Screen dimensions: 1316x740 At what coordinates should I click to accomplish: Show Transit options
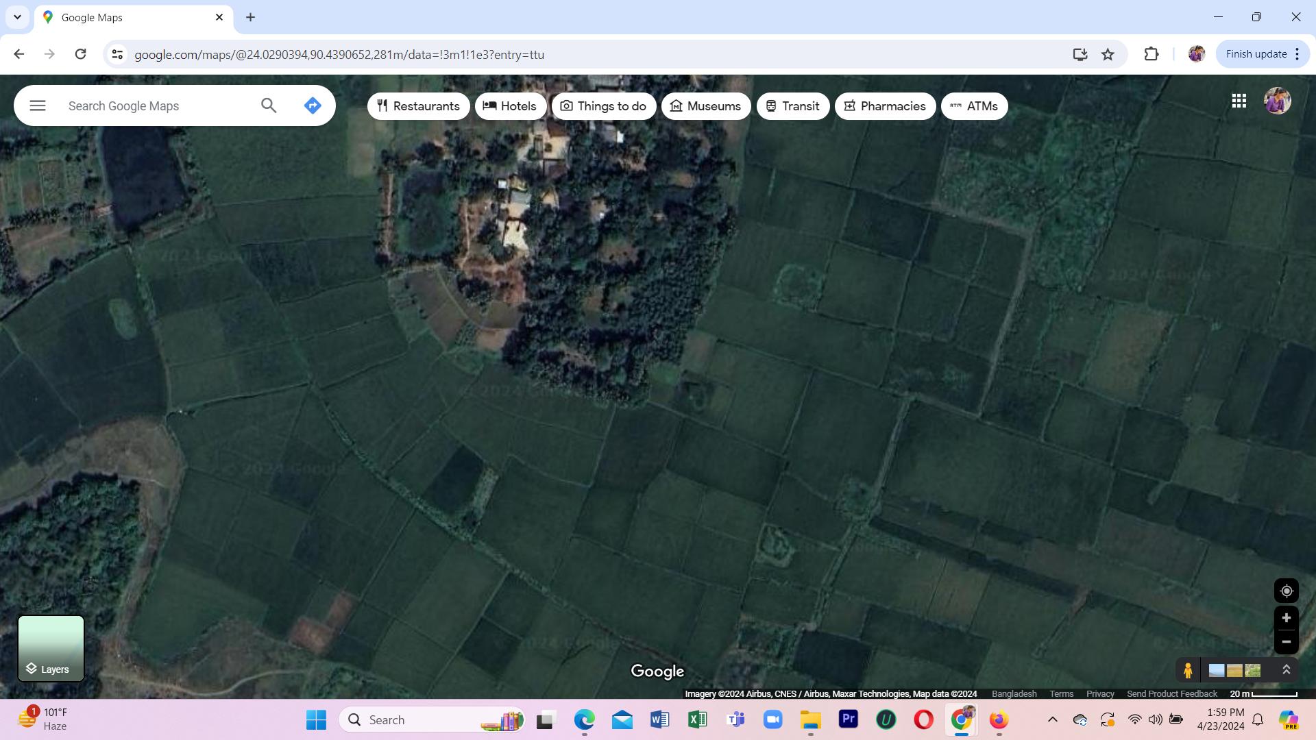793,106
